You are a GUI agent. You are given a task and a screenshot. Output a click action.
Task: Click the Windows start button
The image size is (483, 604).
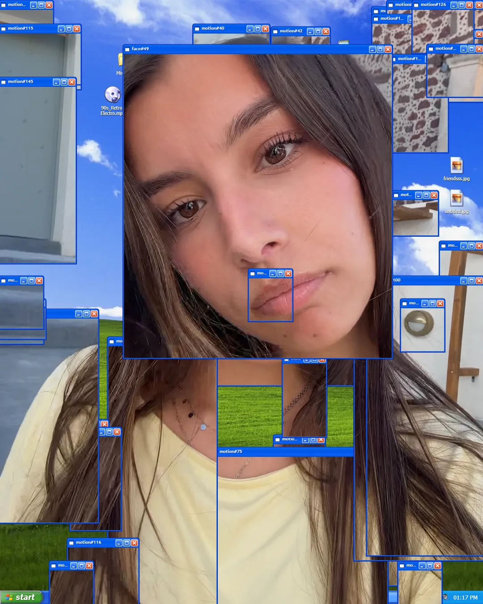click(21, 597)
